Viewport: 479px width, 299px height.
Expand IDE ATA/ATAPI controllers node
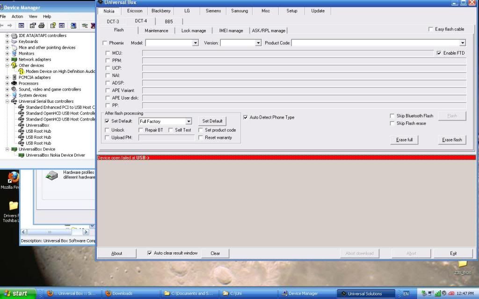(x=7, y=36)
